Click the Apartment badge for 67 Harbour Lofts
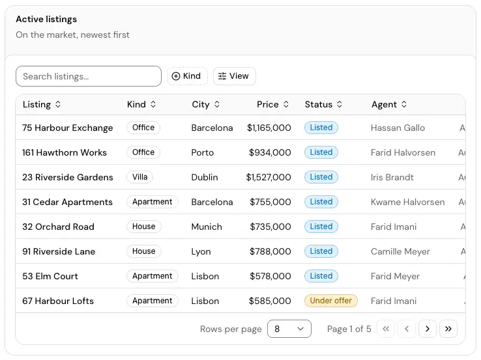 pyautogui.click(x=152, y=301)
